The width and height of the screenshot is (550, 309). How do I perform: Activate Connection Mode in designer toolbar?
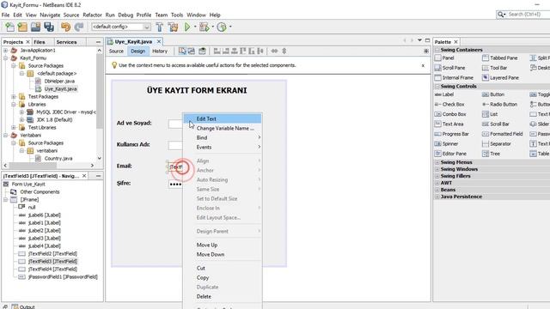(x=192, y=51)
